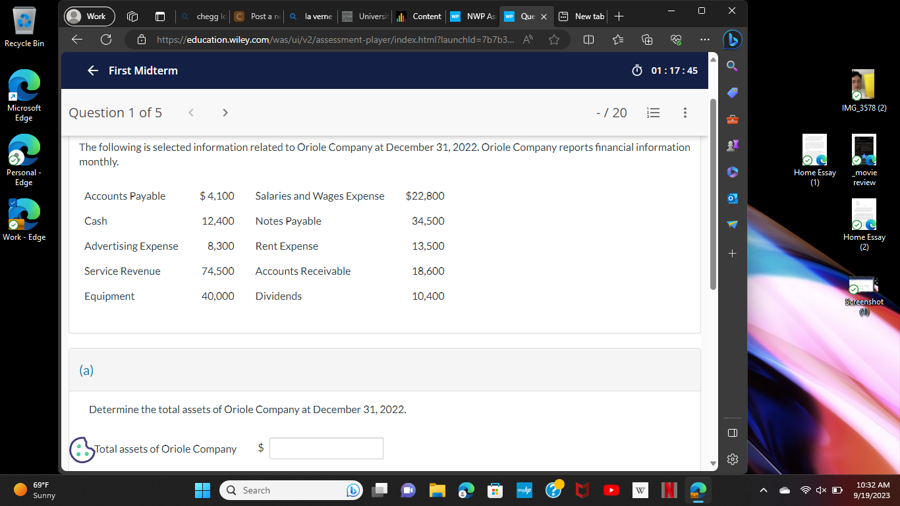Viewport: 900px width, 506px height.
Task: Open the sidebar shopping tag icon
Action: point(733,93)
